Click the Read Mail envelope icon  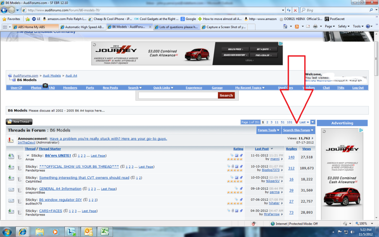(x=308, y=26)
